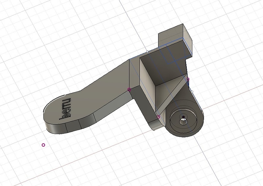This screenshot has width=263, height=186.
Task: Select the magenta sketch point on the right above the boss
Action: click(188, 79)
